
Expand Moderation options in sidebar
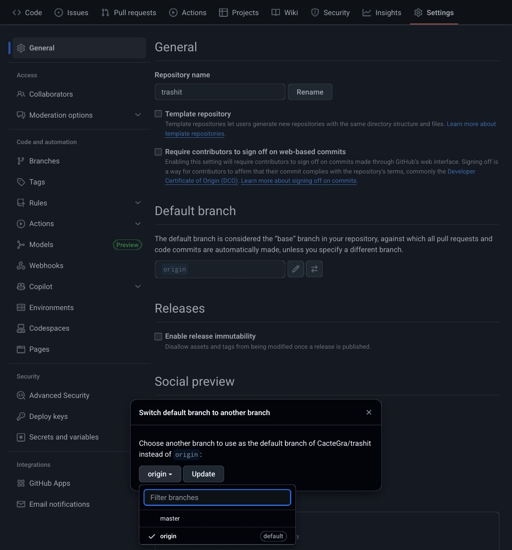pos(138,115)
